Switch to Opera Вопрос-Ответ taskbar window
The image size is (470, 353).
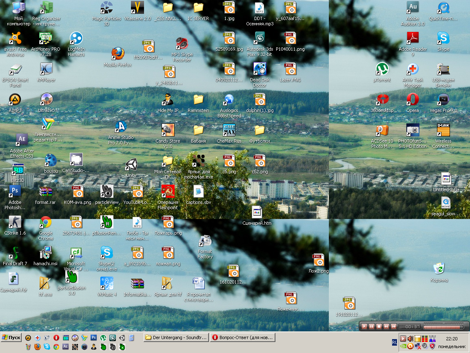(242, 337)
